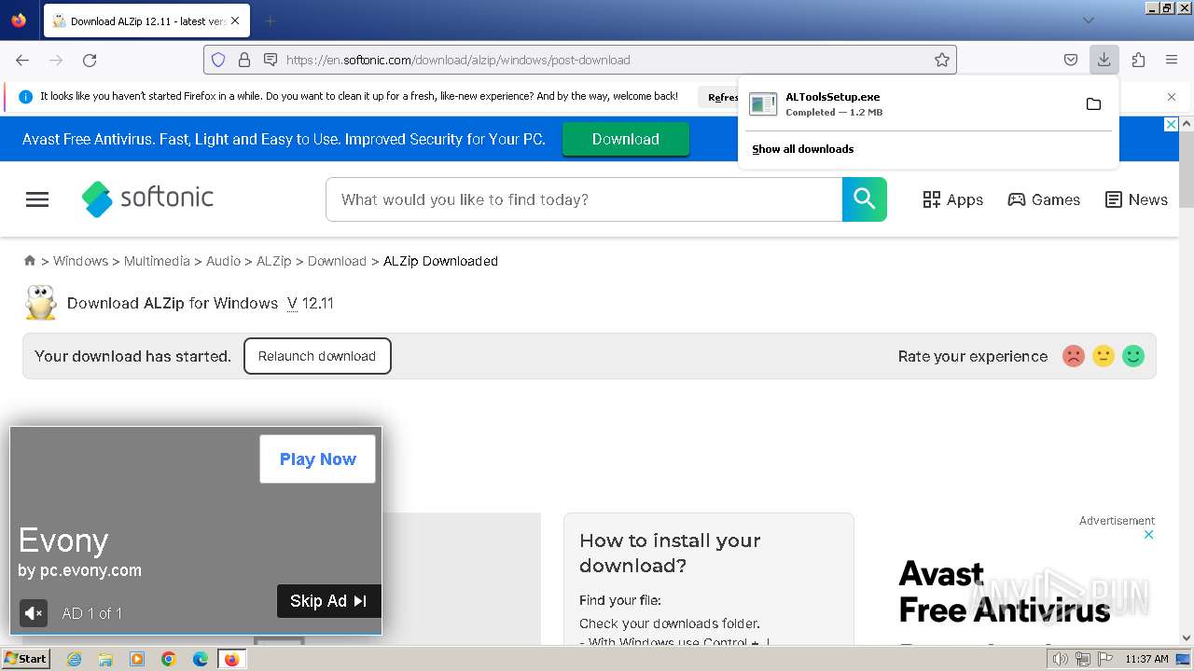Open volume control in system tray
The width and height of the screenshot is (1194, 671).
click(x=1060, y=659)
